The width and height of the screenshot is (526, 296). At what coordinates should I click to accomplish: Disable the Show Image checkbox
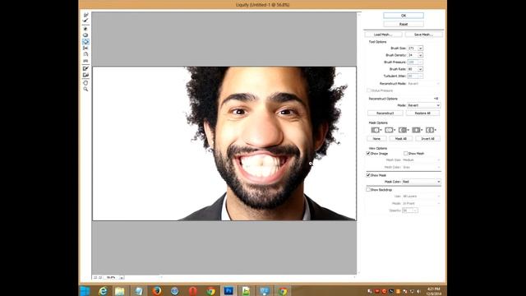click(368, 154)
